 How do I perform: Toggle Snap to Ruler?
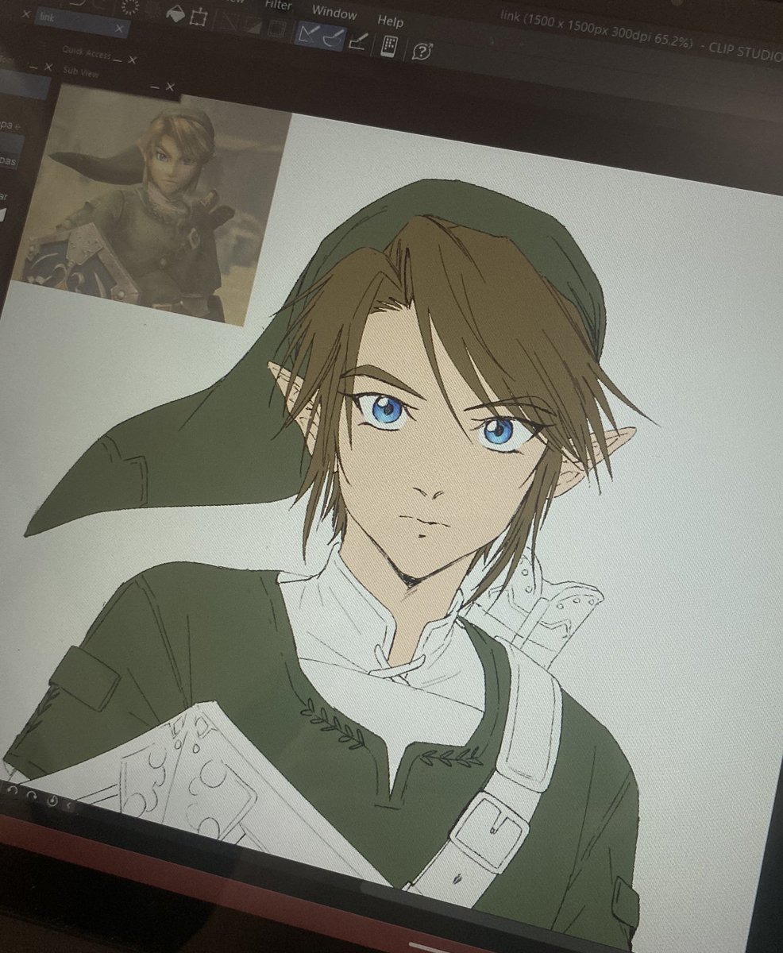tap(308, 33)
